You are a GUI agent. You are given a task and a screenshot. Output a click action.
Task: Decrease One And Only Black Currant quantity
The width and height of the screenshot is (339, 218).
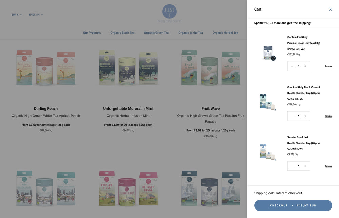pyautogui.click(x=292, y=116)
